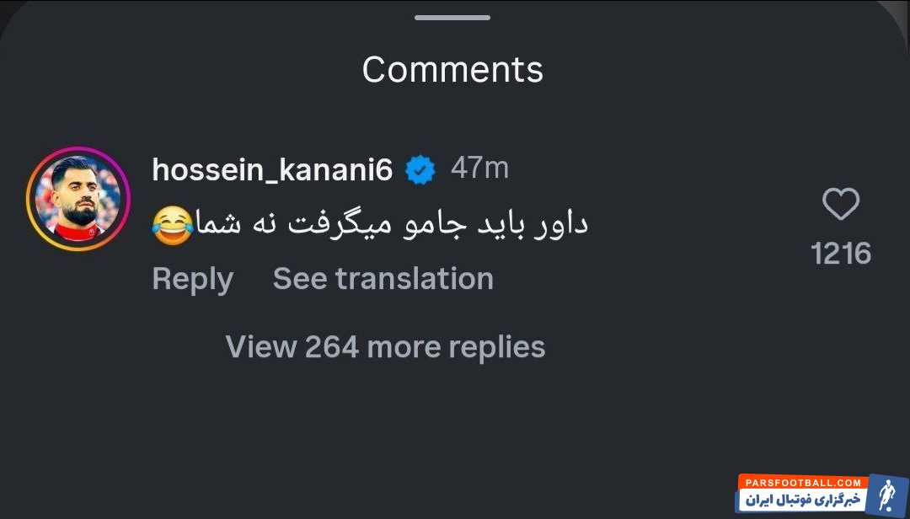Click the 1216 likes count
The width and height of the screenshot is (910, 519).
tap(841, 252)
